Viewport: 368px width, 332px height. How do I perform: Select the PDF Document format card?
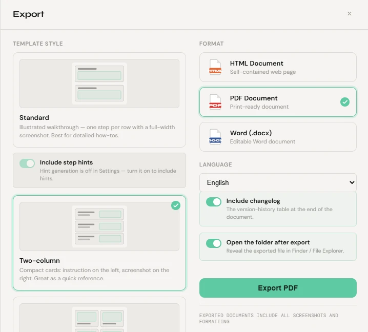(278, 102)
